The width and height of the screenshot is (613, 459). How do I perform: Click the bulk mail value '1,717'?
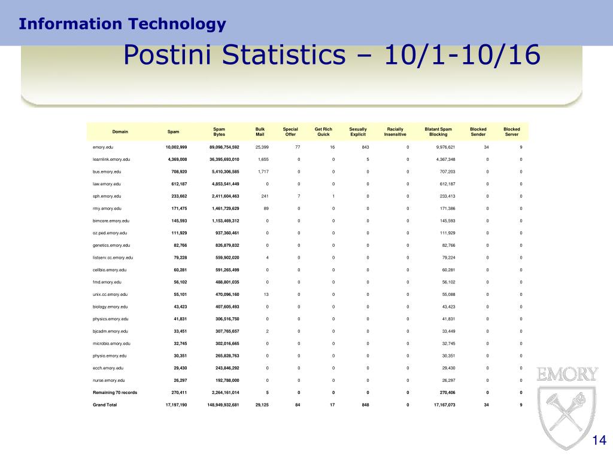point(263,172)
